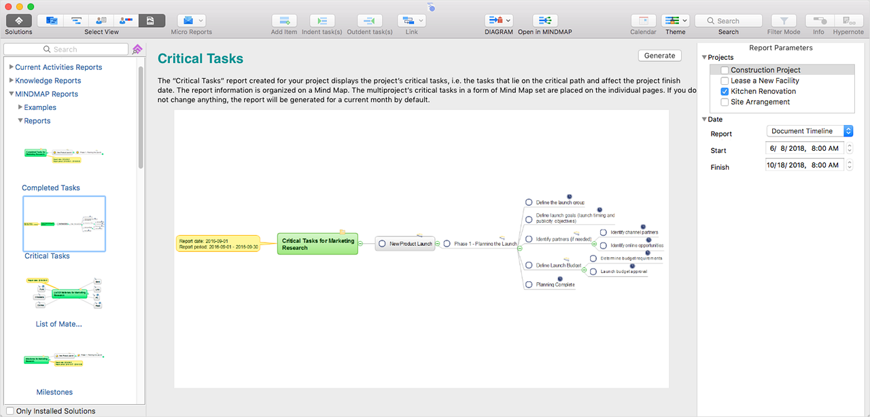Viewport: 870px width, 417px height.
Task: Click the Generate button
Action: pyautogui.click(x=659, y=56)
